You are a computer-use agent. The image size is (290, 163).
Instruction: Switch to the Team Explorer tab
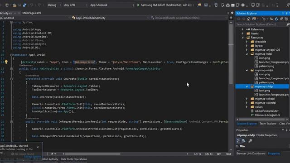point(268,124)
